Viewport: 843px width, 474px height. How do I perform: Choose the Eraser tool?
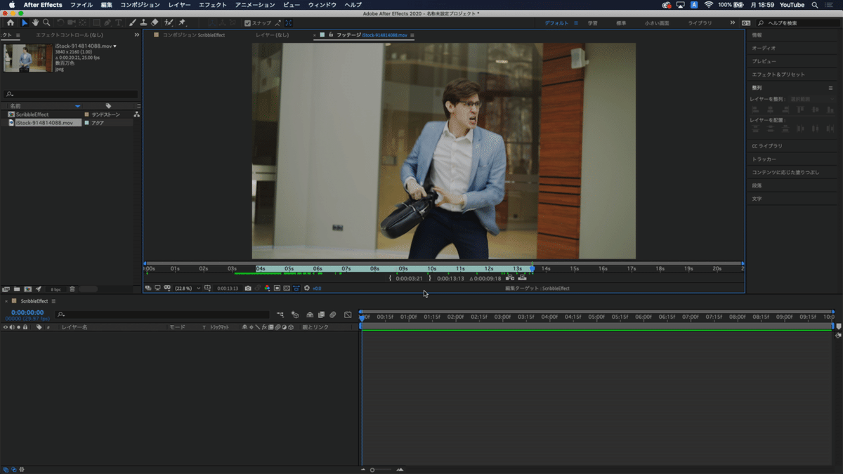(155, 23)
